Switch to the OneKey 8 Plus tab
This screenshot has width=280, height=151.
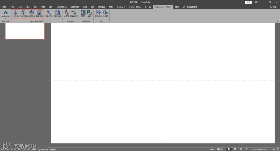tap(135, 7)
